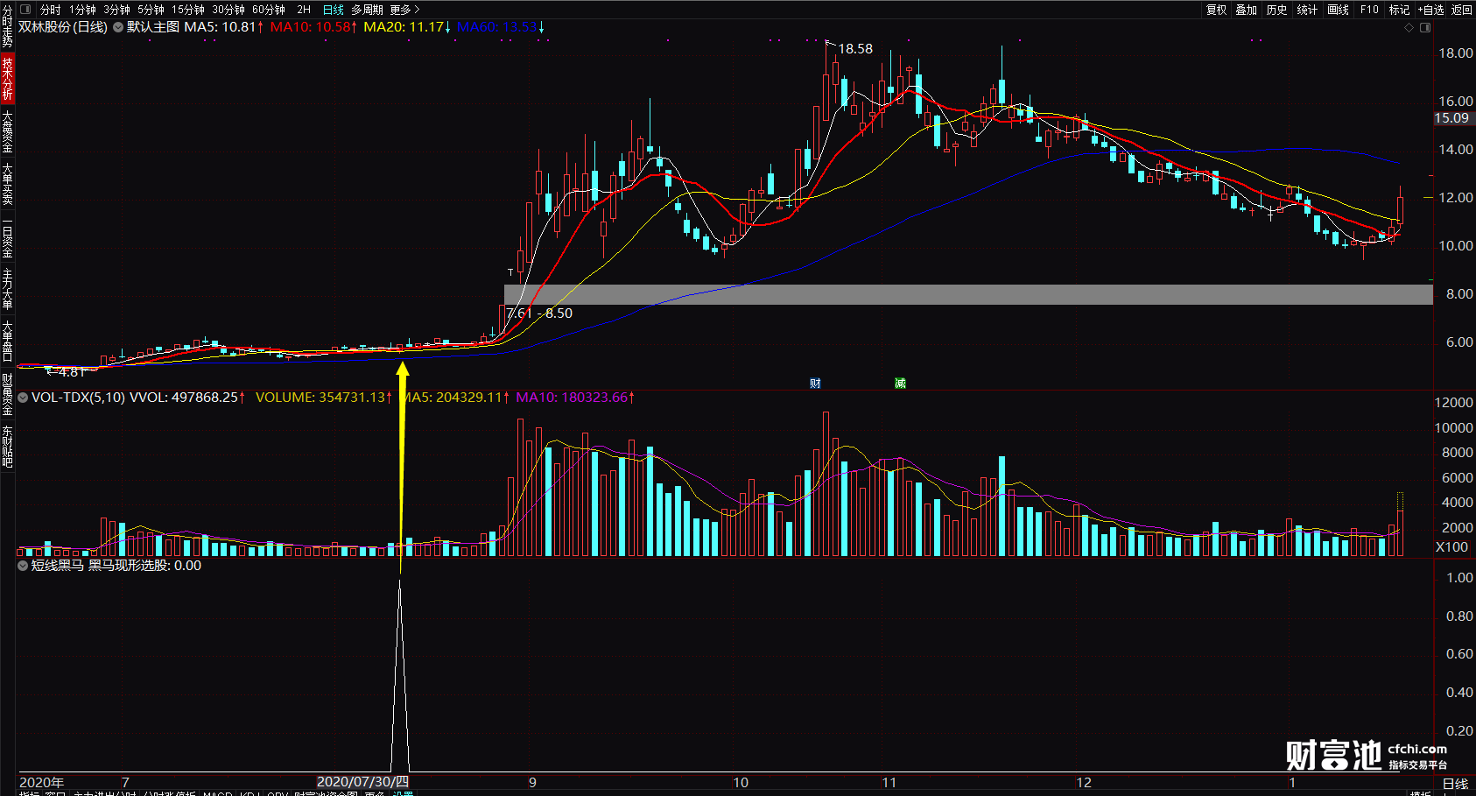Screen dimensions: 1476x796
Task: Select the 60分钟 period
Action: tap(269, 10)
